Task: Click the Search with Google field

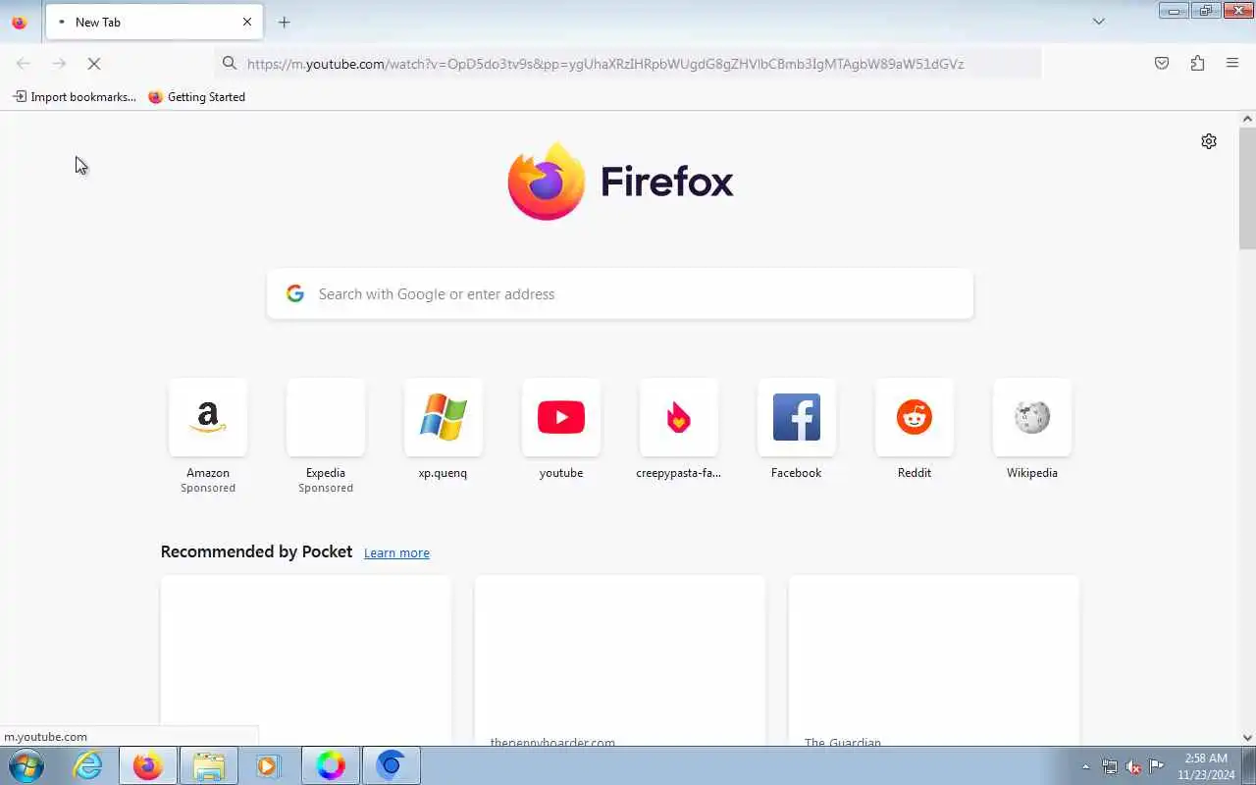Action: 620,293
